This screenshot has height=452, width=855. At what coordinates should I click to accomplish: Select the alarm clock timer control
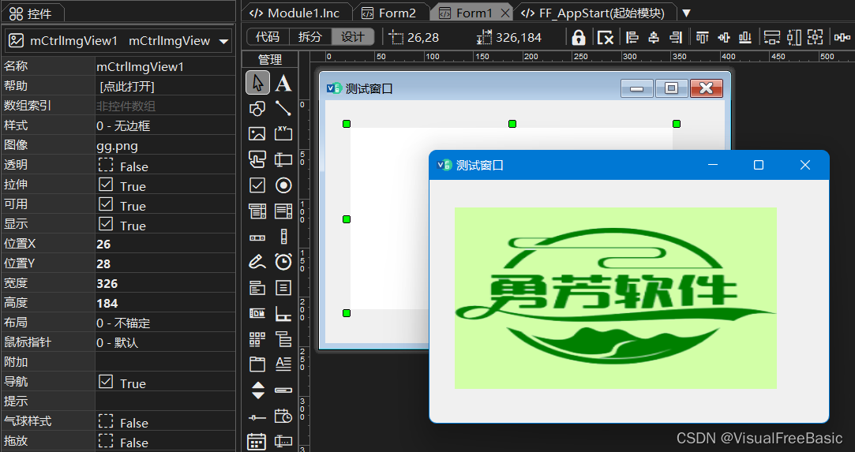coord(283,262)
